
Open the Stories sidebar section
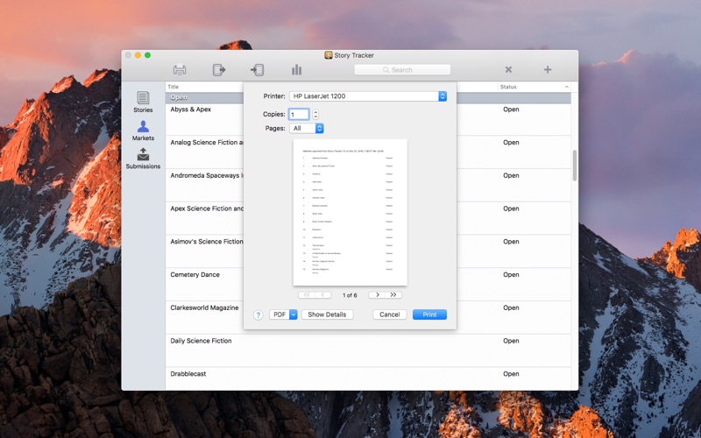[x=143, y=102]
